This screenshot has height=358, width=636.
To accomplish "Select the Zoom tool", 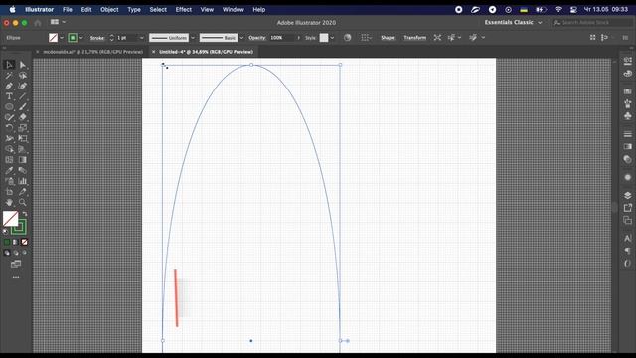I will [23, 202].
